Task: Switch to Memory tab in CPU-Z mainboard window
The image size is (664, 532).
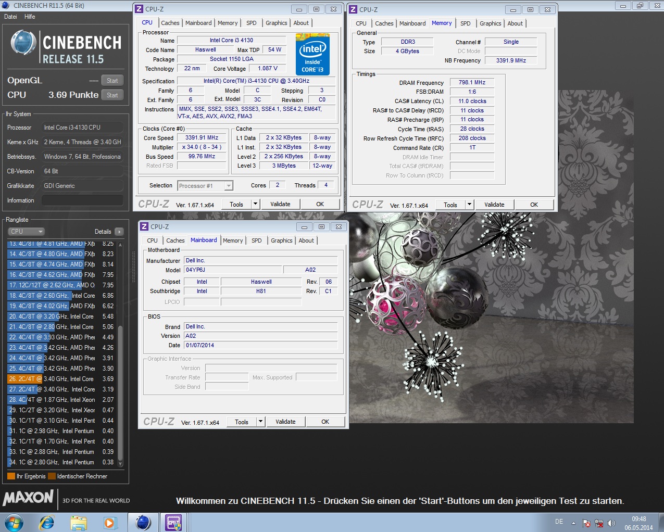Action: [233, 240]
